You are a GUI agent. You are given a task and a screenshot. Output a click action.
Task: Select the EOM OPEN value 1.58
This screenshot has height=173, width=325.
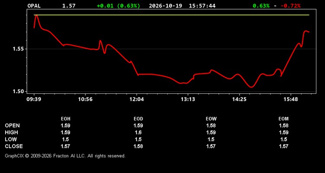(x=283, y=125)
